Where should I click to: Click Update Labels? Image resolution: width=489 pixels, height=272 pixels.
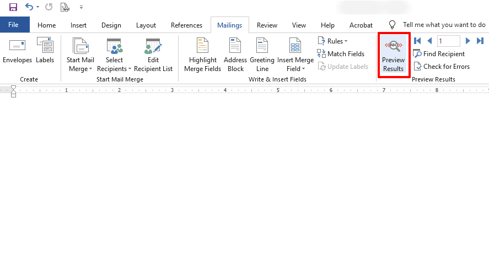point(343,67)
